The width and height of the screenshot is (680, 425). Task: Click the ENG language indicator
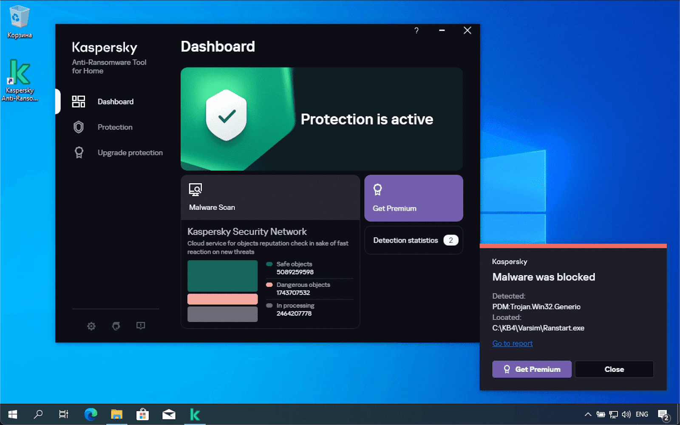[x=642, y=414]
